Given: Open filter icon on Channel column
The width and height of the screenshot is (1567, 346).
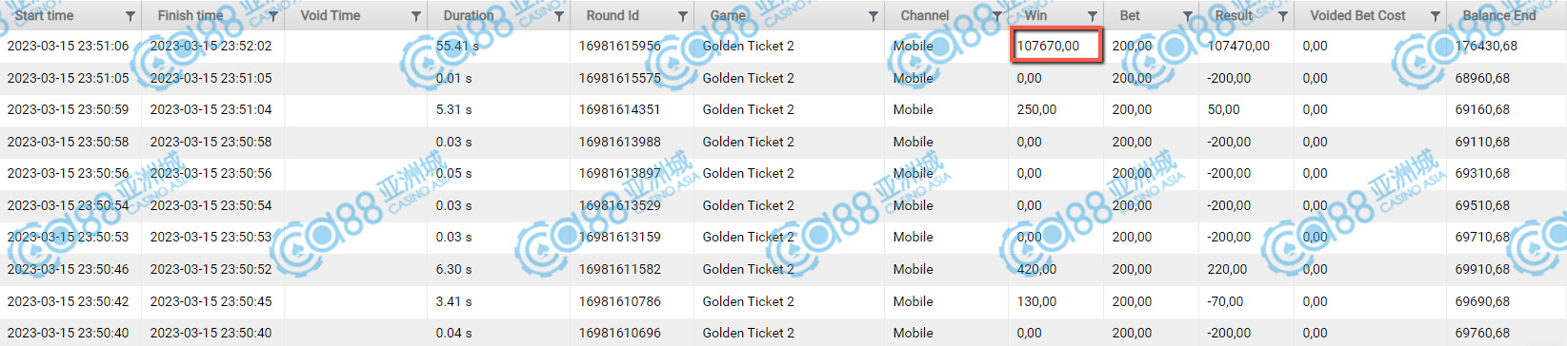Looking at the screenshot, I should (x=997, y=16).
